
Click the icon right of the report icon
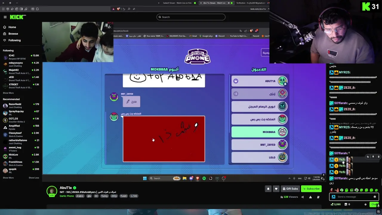[x=318, y=197]
